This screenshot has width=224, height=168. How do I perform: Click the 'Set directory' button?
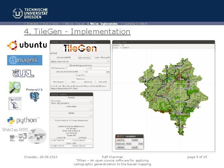point(84,58)
